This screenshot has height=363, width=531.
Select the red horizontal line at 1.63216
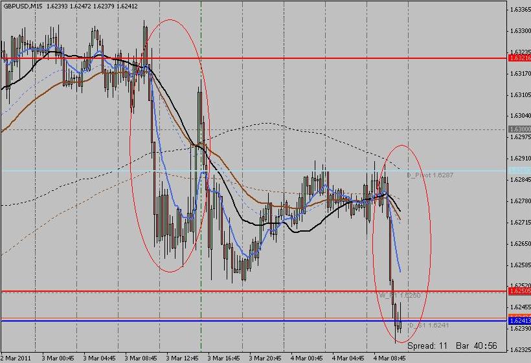[254, 58]
